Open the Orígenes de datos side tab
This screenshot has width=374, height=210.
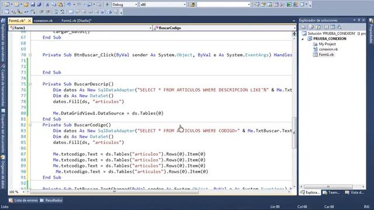click(x=3, y=172)
